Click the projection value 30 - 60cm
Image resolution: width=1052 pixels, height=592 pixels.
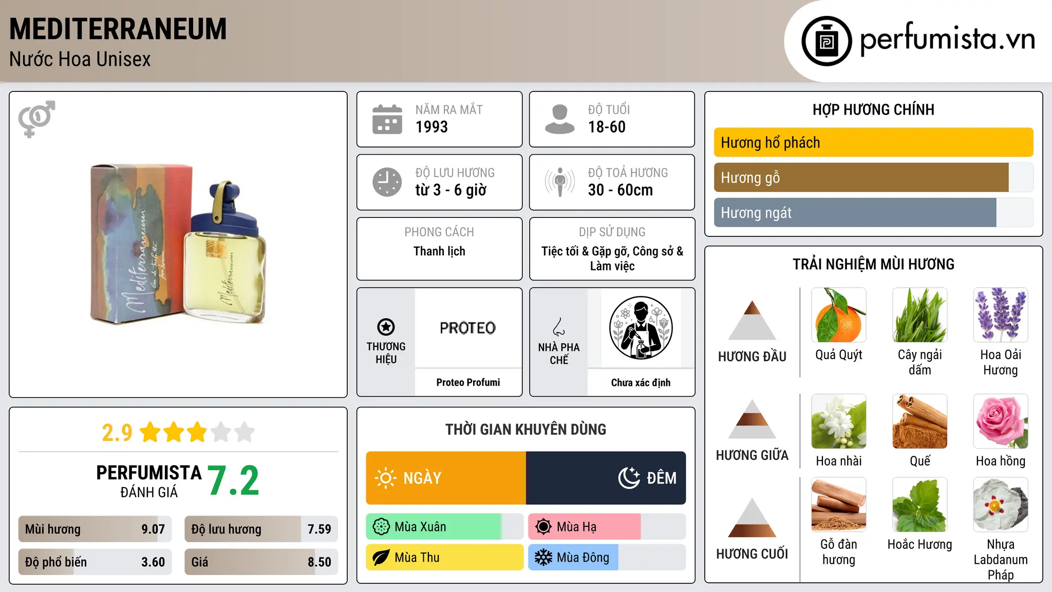(621, 190)
